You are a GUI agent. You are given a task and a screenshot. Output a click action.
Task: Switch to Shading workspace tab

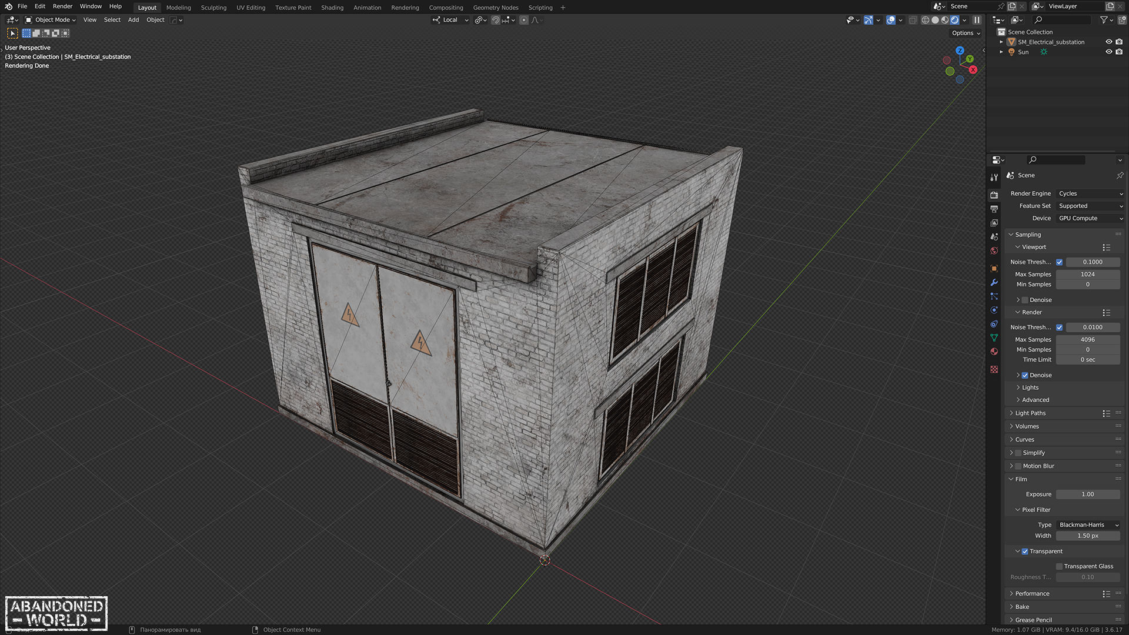[x=332, y=8]
